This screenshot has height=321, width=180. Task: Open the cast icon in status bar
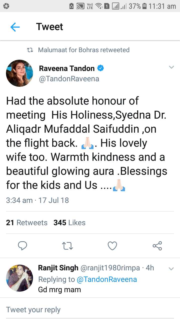point(80,6)
